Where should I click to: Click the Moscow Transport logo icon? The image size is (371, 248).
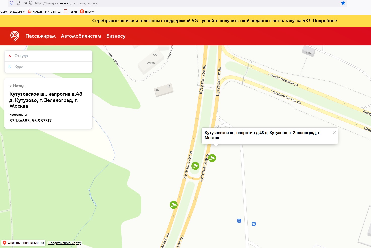click(x=15, y=36)
